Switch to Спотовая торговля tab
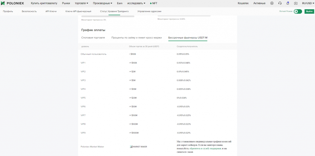 click(x=93, y=38)
